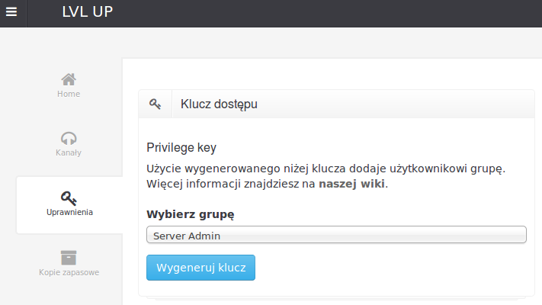Open the hamburger menu in top bar
542x305 pixels.
point(11,13)
